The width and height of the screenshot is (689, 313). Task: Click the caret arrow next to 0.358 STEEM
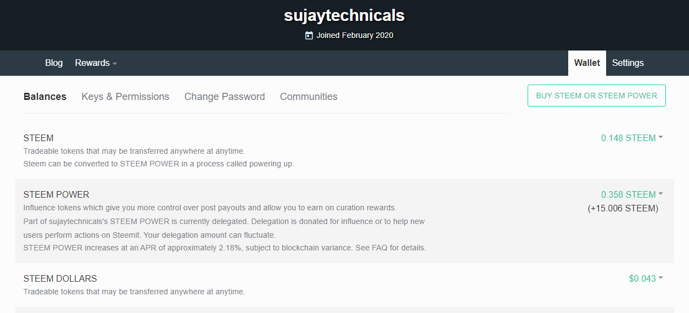click(660, 194)
